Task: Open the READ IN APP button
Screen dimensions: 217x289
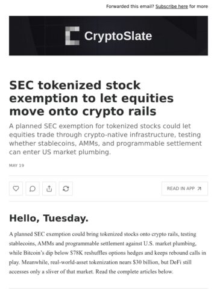Action: pos(185,188)
